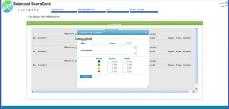Click the yellow range indicator ball
The height and width of the screenshot is (109, 229).
pyautogui.click(x=99, y=68)
